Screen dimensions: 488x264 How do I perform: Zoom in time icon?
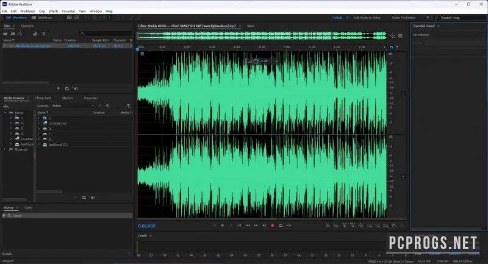344,226
